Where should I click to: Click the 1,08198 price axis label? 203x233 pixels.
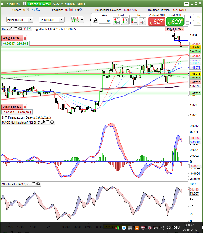(x=195, y=56)
